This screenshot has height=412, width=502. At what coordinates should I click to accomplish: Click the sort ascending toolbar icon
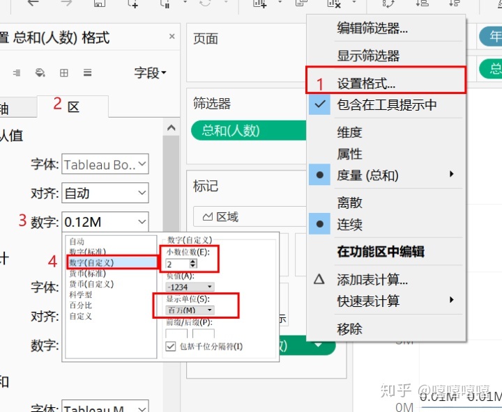[422, 3]
